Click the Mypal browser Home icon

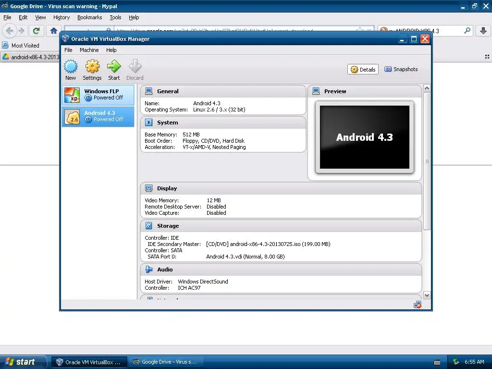(x=54, y=31)
